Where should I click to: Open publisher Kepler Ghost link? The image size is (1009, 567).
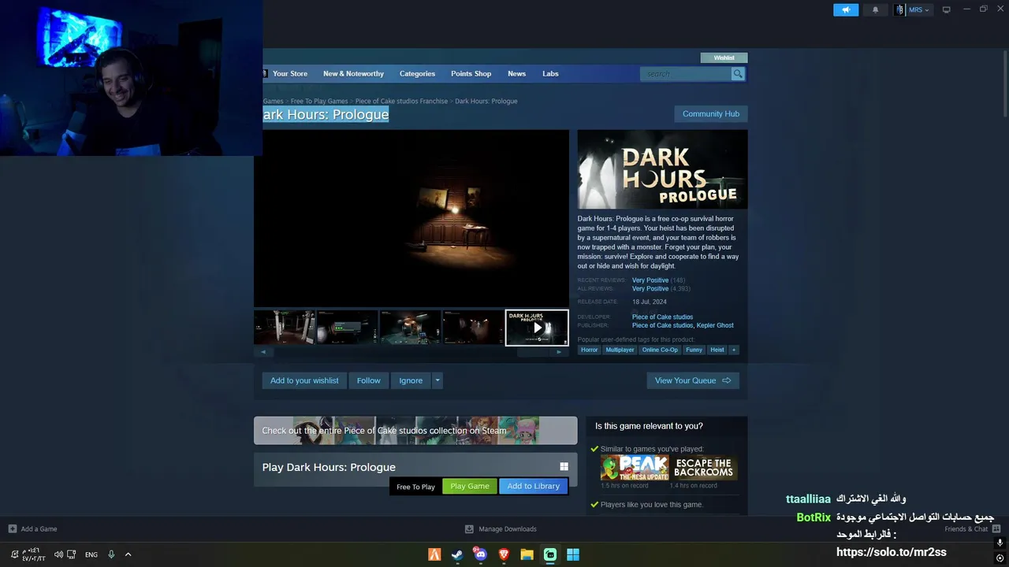[715, 326]
